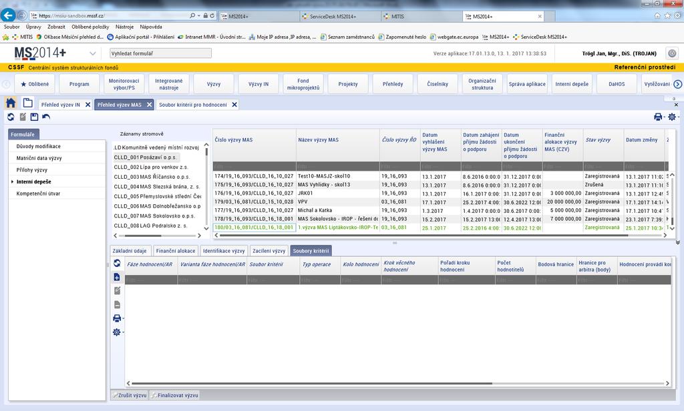Open the Nástroje browser menu

(124, 27)
